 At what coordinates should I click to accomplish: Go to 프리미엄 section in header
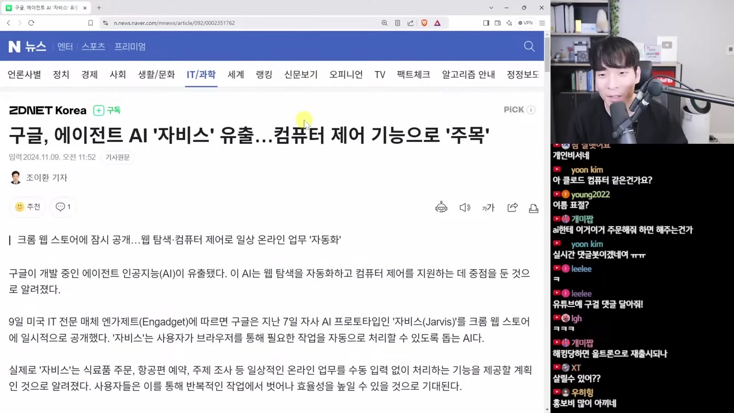click(130, 46)
